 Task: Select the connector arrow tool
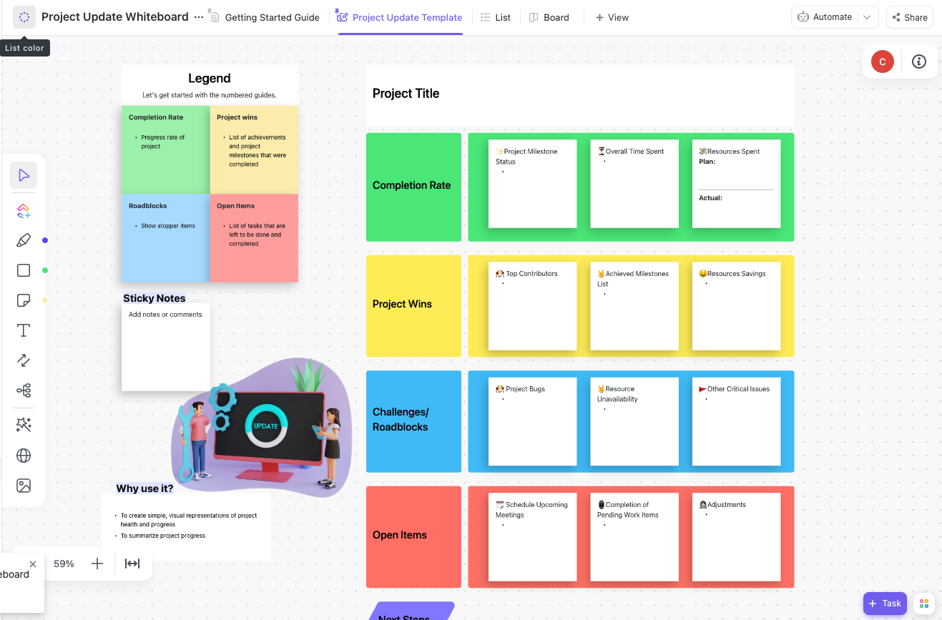pyautogui.click(x=24, y=360)
